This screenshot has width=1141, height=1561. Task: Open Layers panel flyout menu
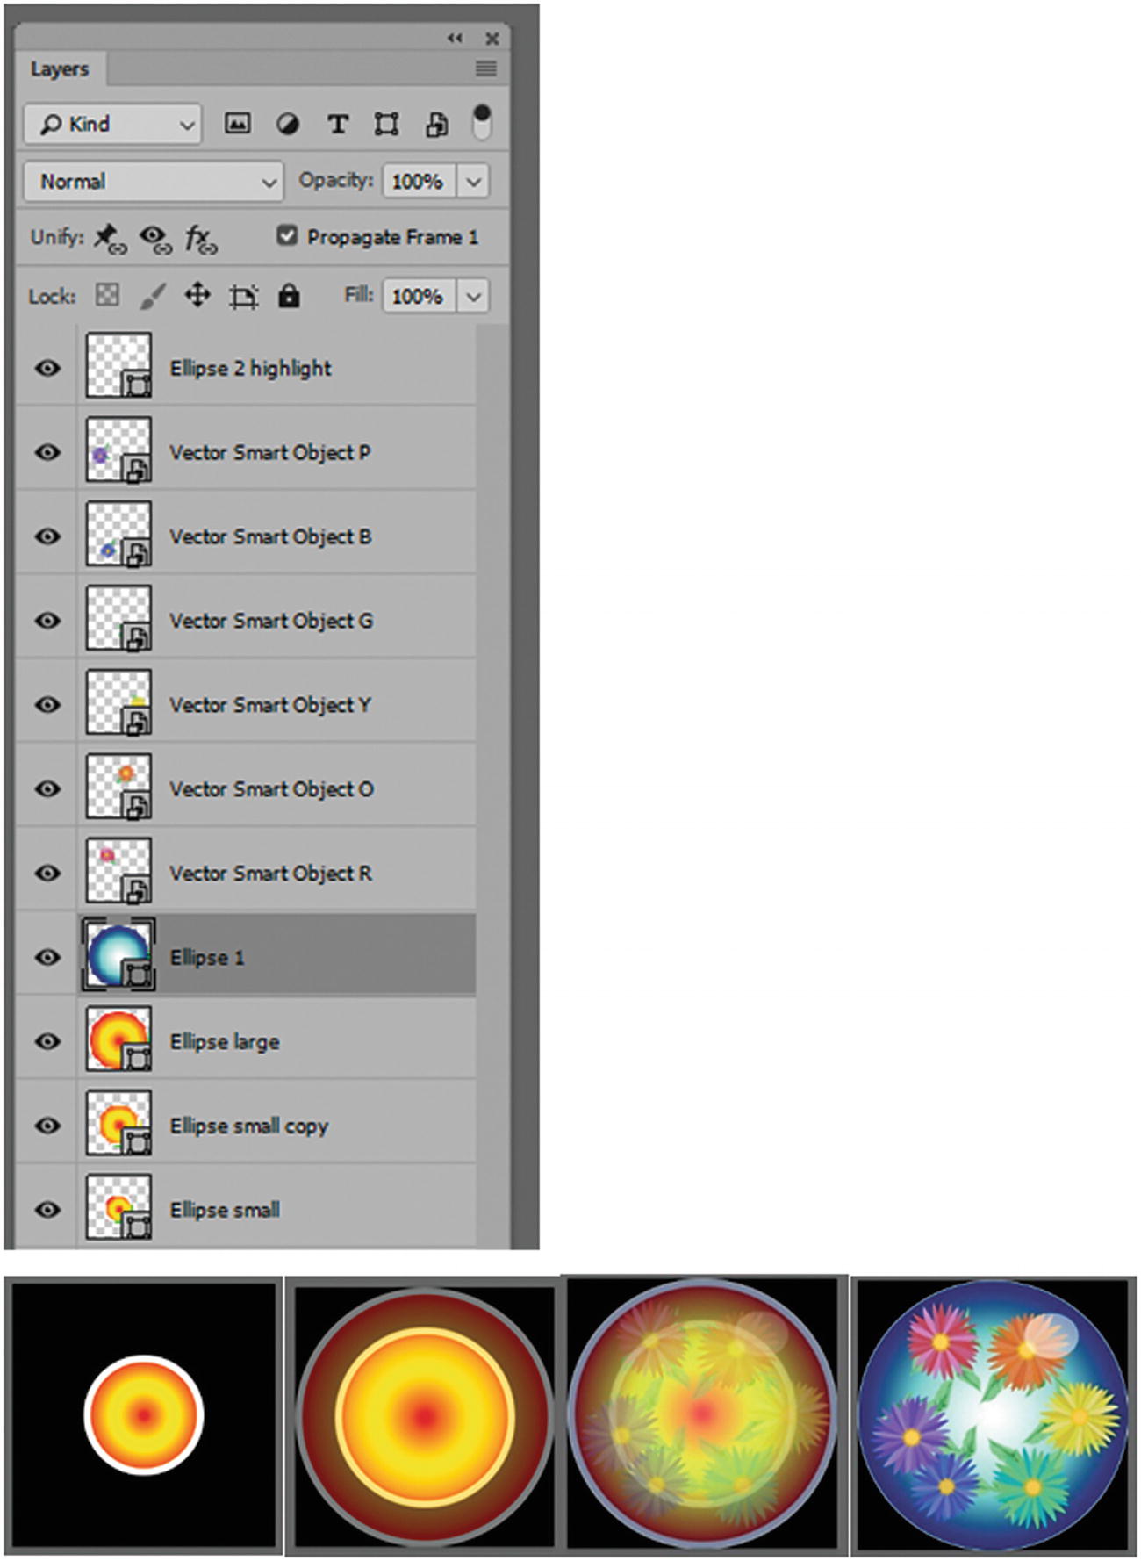(x=486, y=68)
